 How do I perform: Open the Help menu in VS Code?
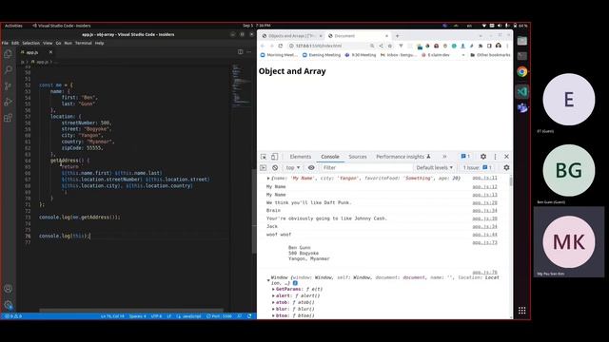99,43
